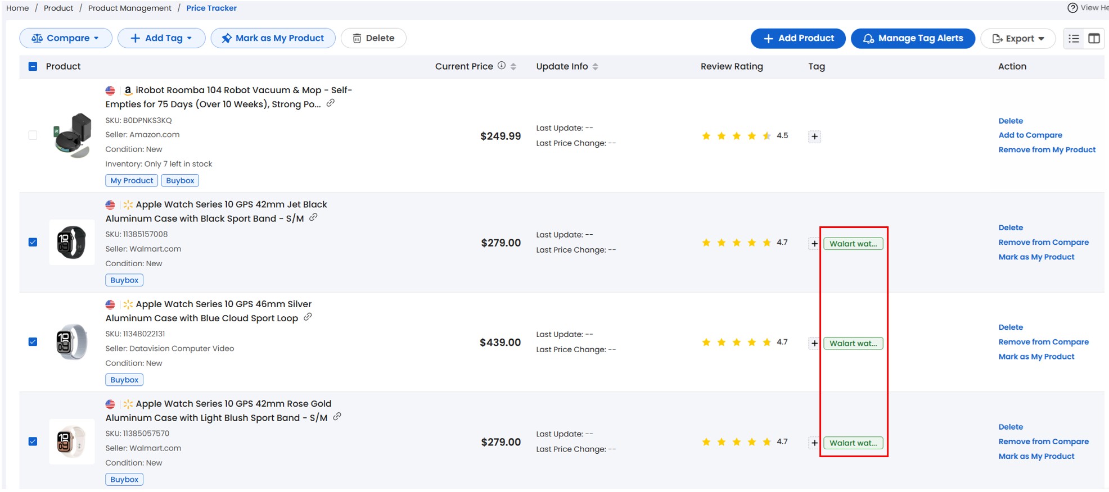
Task: Remove Rose Gold watch from Compare
Action: pos(1043,441)
